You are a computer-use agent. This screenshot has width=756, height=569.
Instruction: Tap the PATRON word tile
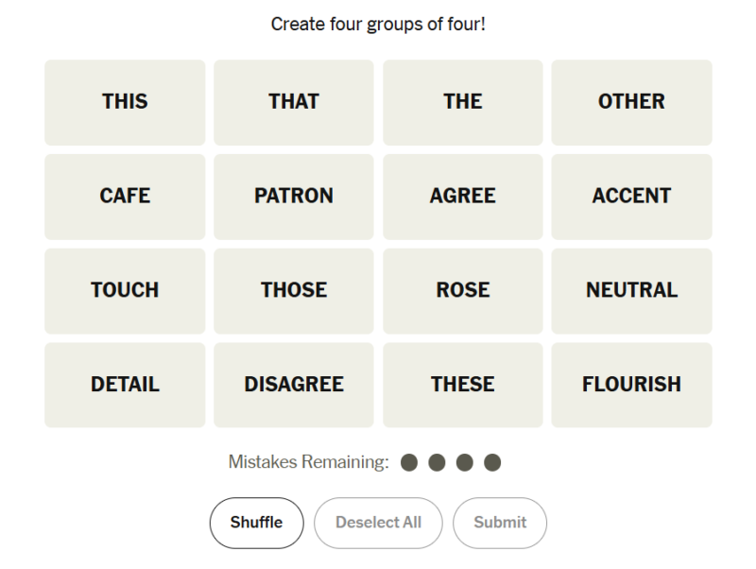coord(294,197)
